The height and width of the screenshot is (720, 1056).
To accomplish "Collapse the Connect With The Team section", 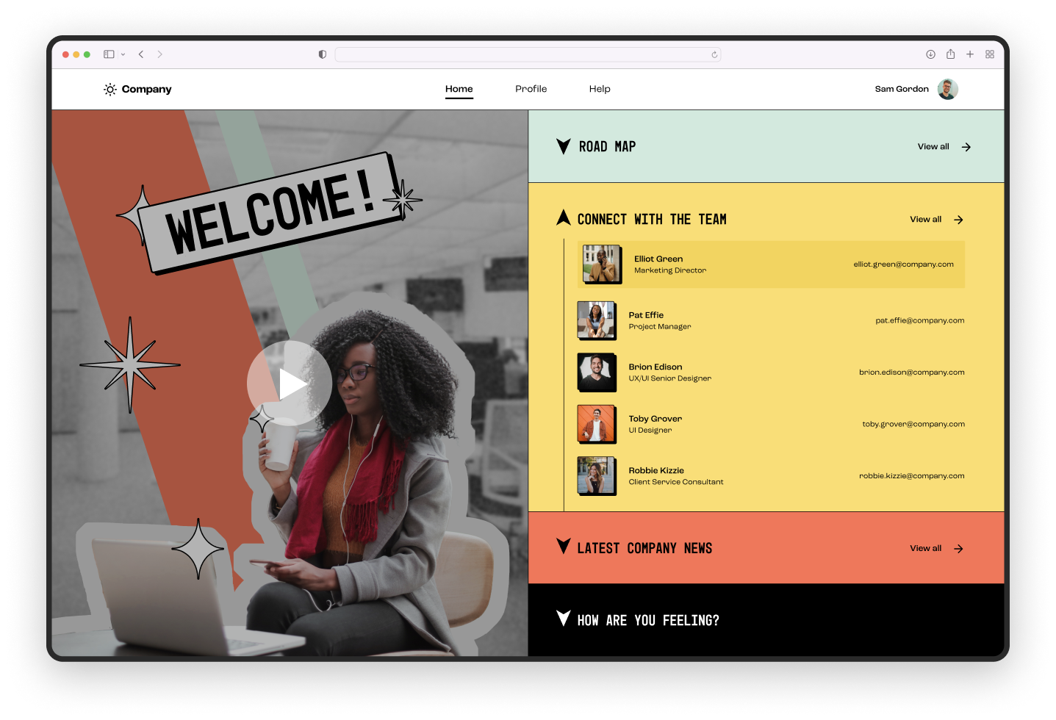I will (x=564, y=217).
